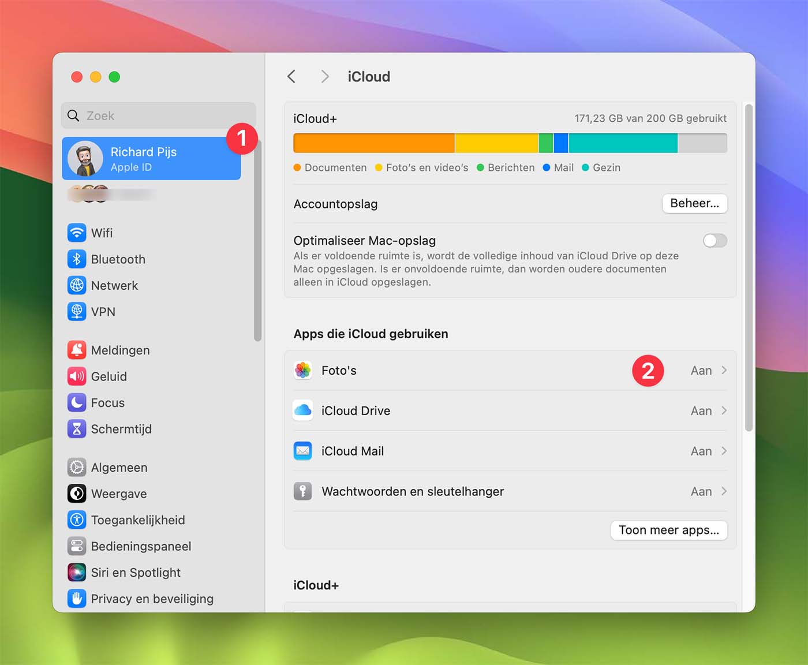
Task: Click inside the Zoek search field
Action: click(158, 115)
